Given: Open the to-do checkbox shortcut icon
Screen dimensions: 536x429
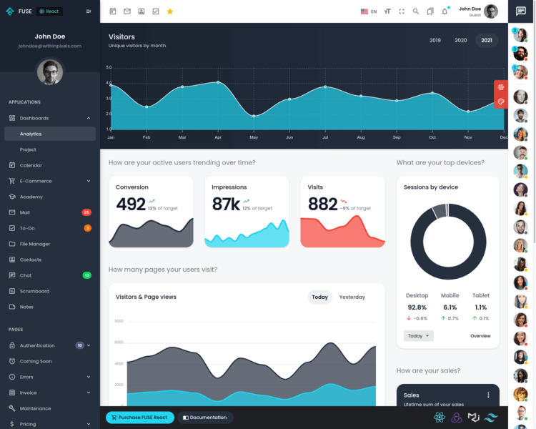Looking at the screenshot, I should pos(156,11).
